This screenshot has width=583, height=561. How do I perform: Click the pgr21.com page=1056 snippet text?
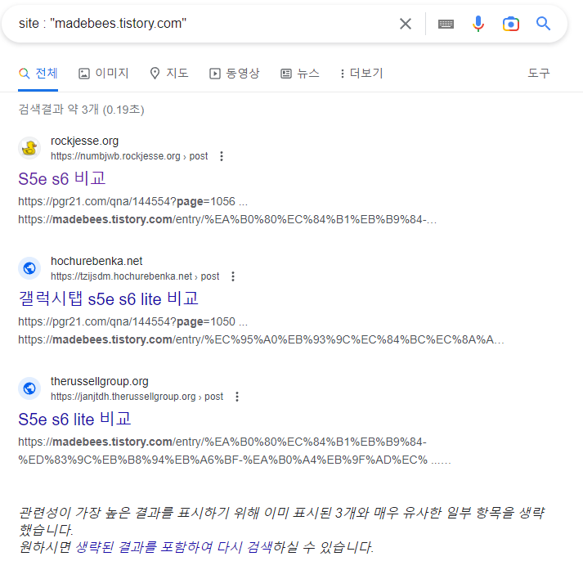point(132,201)
